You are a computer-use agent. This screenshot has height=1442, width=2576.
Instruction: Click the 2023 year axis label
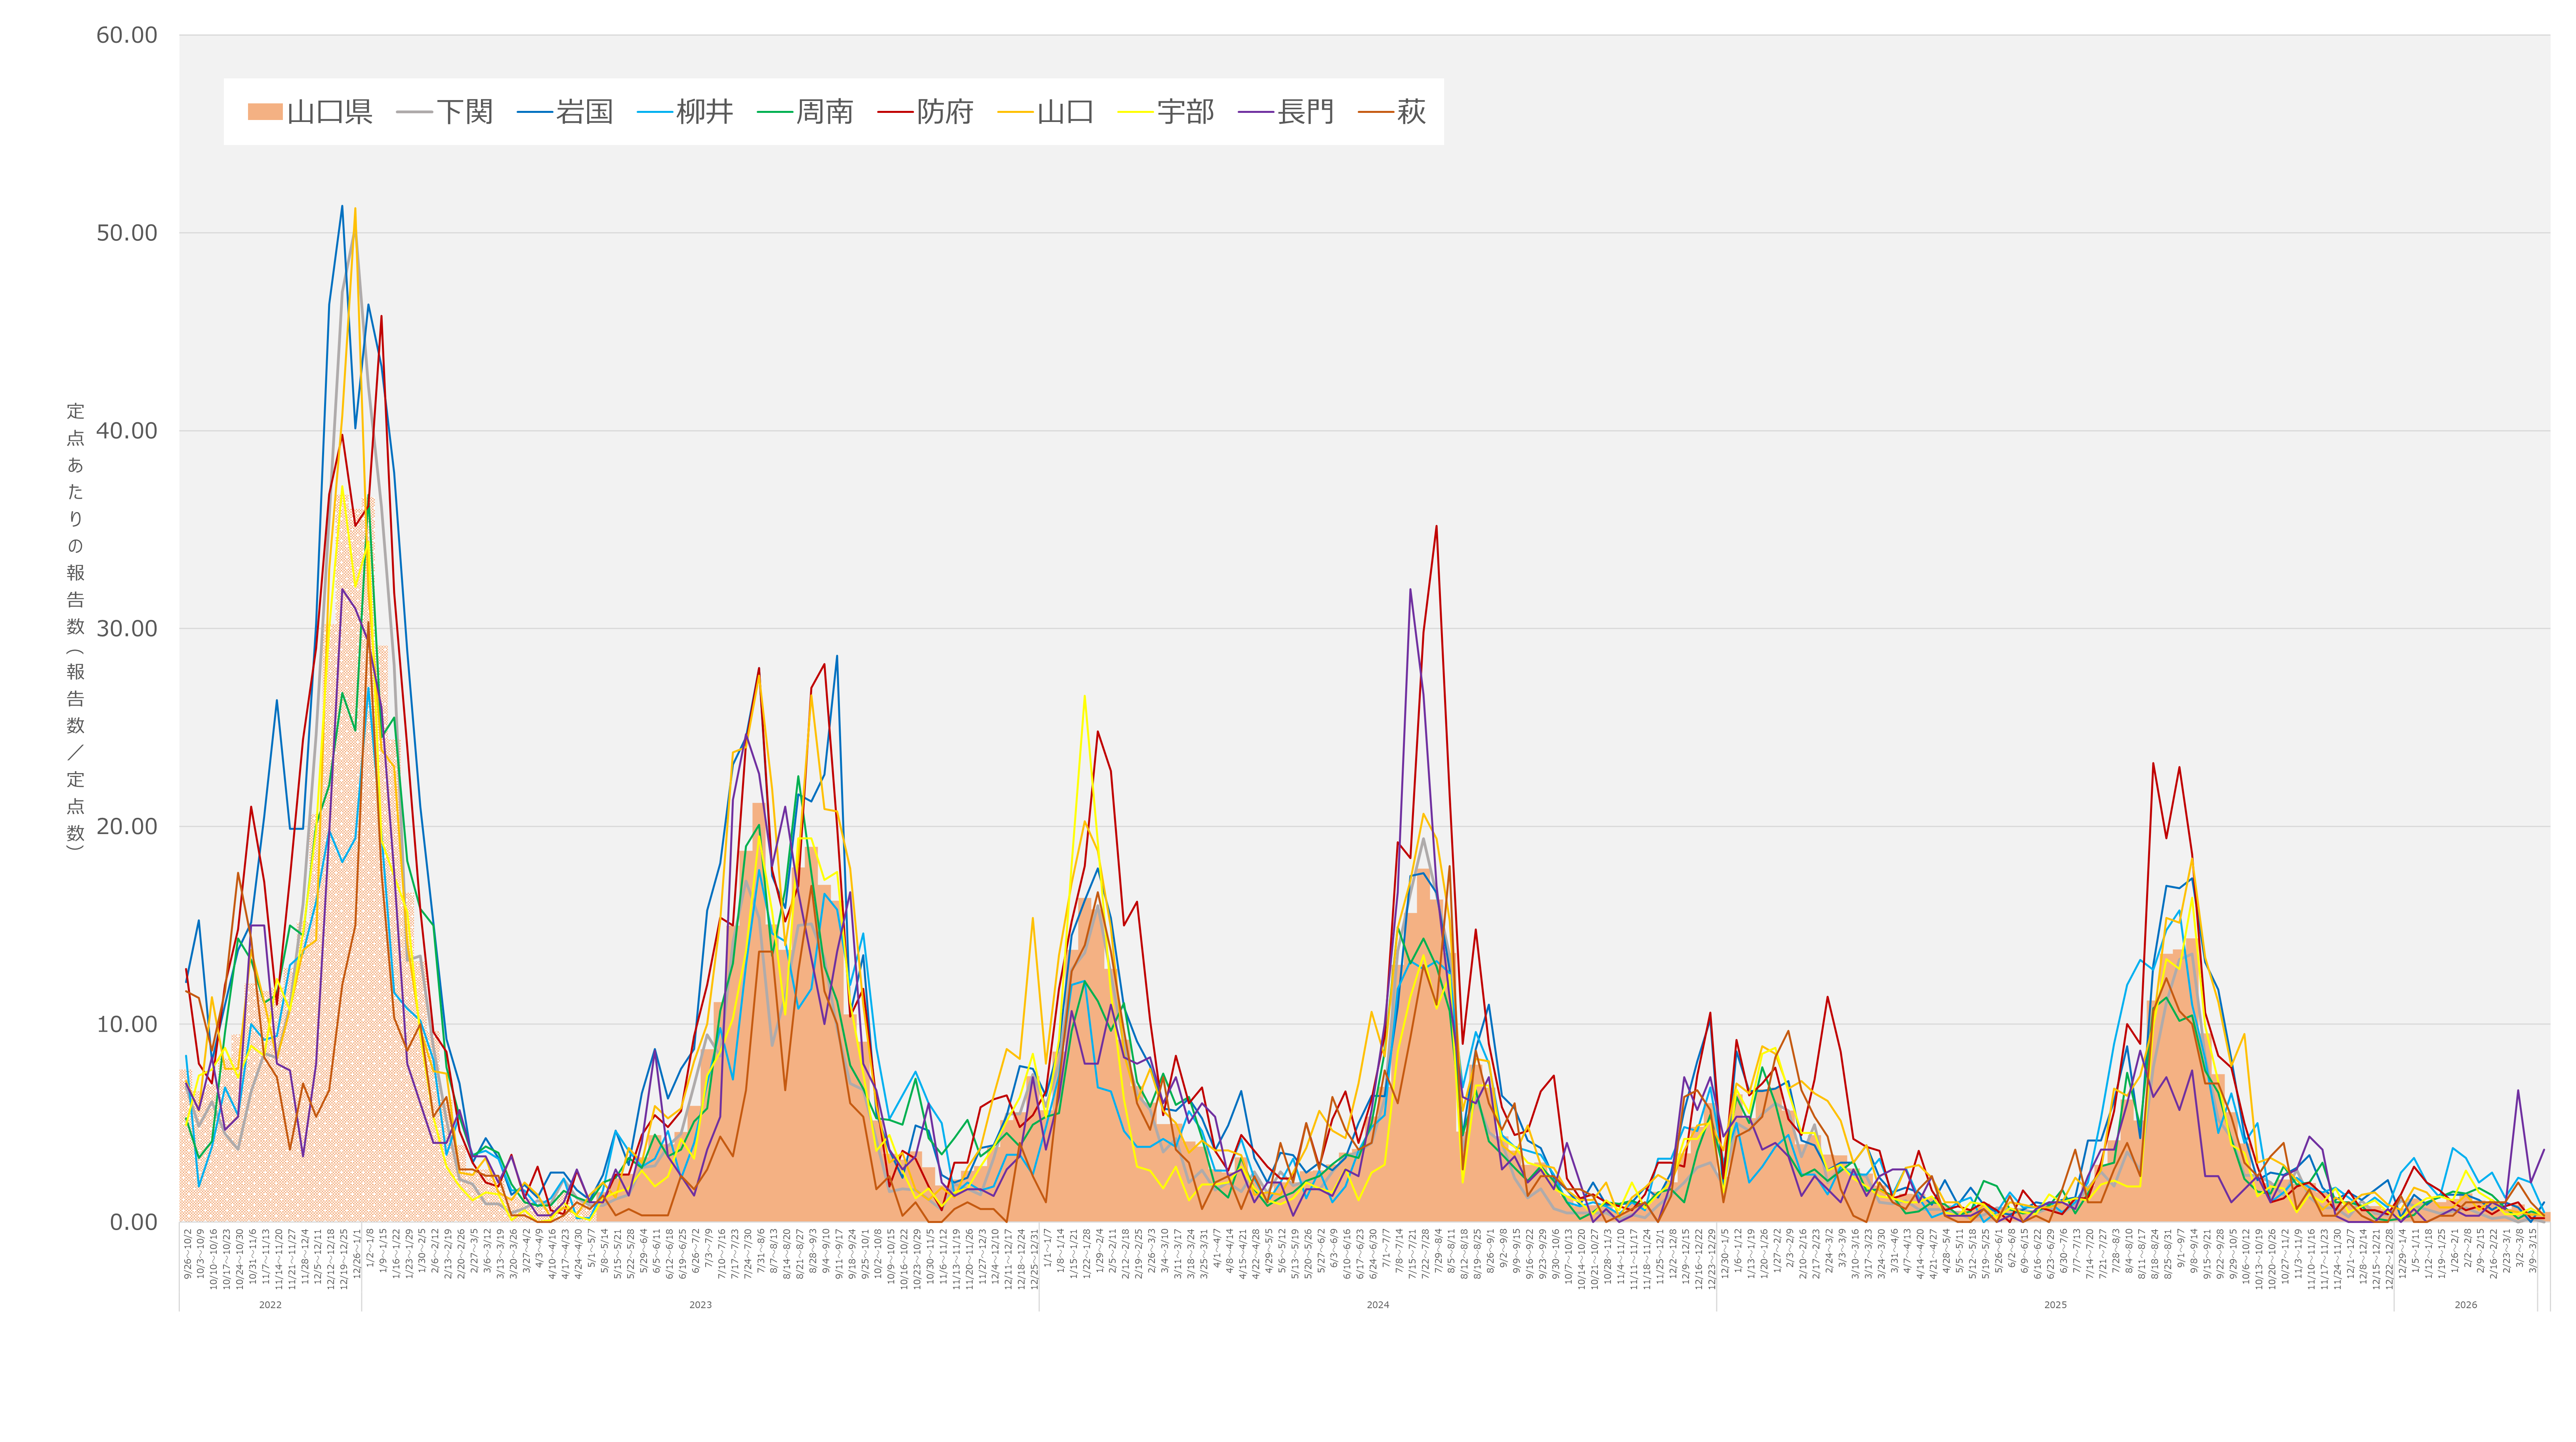tap(700, 1305)
